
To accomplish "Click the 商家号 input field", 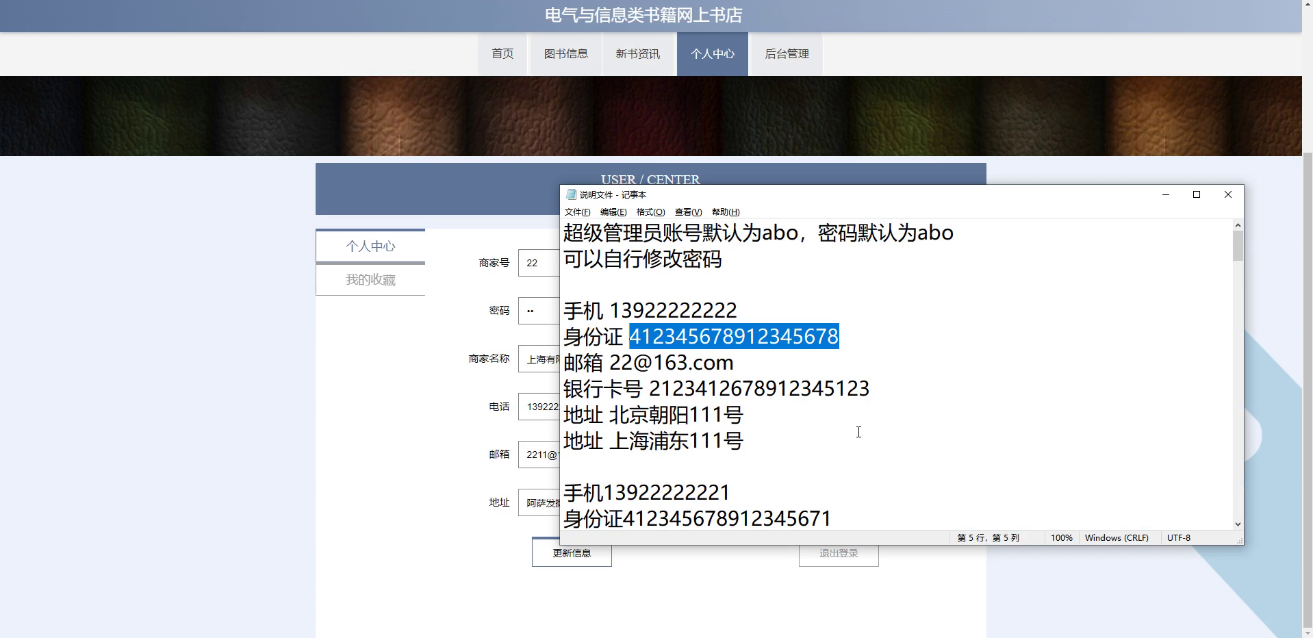I will click(x=539, y=263).
